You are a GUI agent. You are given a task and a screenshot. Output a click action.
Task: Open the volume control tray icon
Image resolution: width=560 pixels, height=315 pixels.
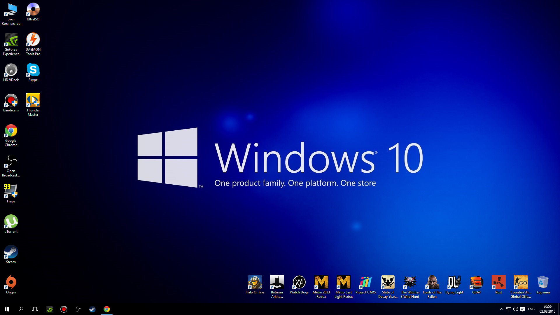516,309
